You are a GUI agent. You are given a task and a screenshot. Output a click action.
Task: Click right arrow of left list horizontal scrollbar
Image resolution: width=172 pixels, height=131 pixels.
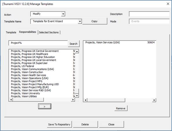tap(73, 100)
